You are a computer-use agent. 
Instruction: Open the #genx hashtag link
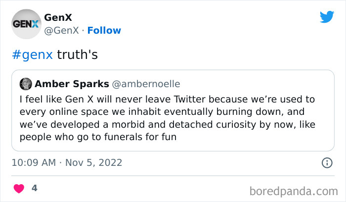[x=32, y=54]
